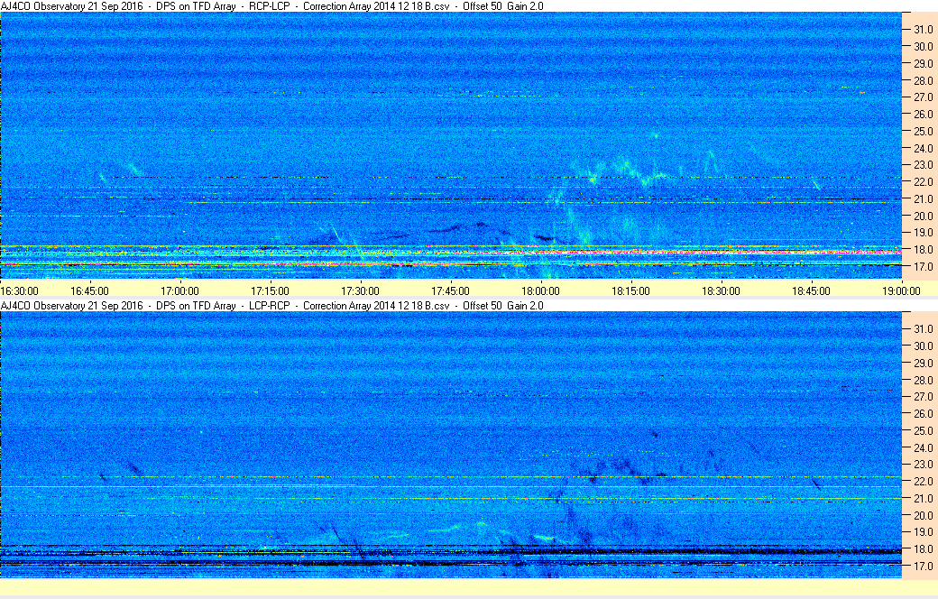This screenshot has width=938, height=599.
Task: Click 26.0 frequency label in RCP-LCP plot
Action: (923, 114)
